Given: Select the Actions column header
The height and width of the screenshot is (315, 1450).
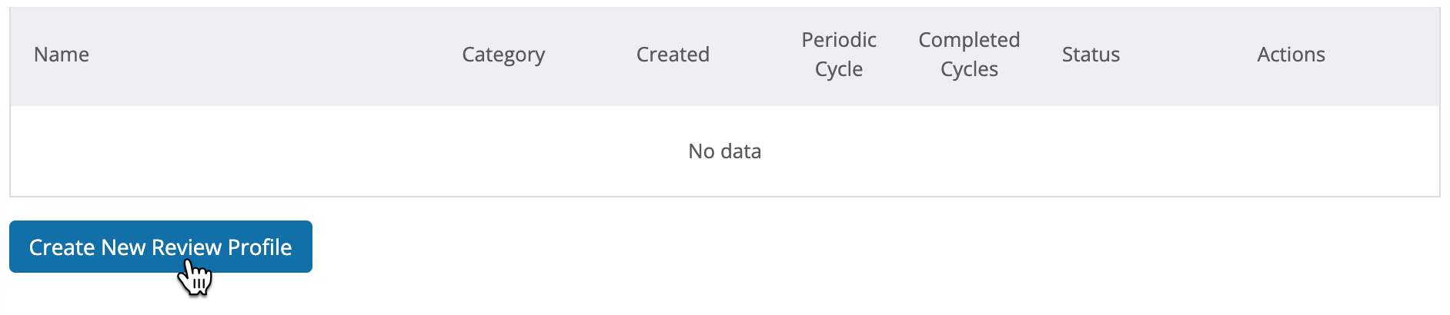Looking at the screenshot, I should tap(1291, 55).
